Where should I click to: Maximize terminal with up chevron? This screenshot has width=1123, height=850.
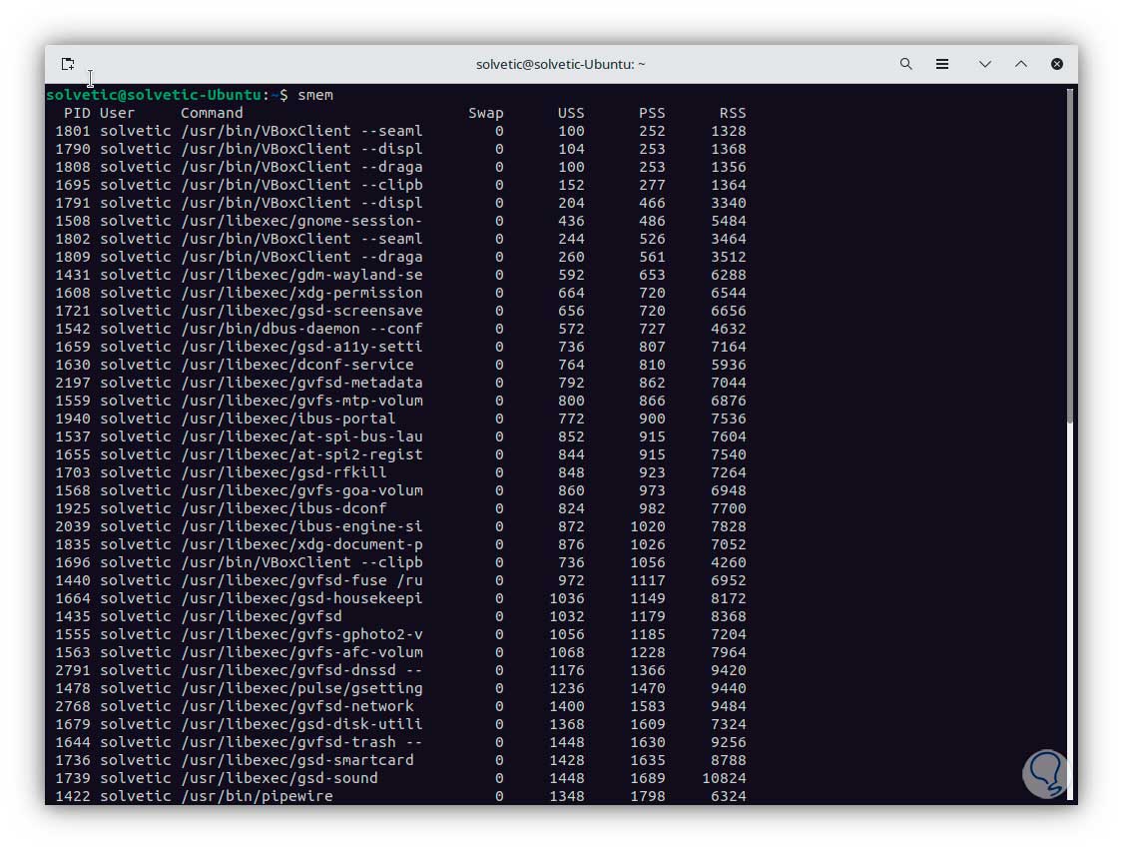tap(1020, 64)
